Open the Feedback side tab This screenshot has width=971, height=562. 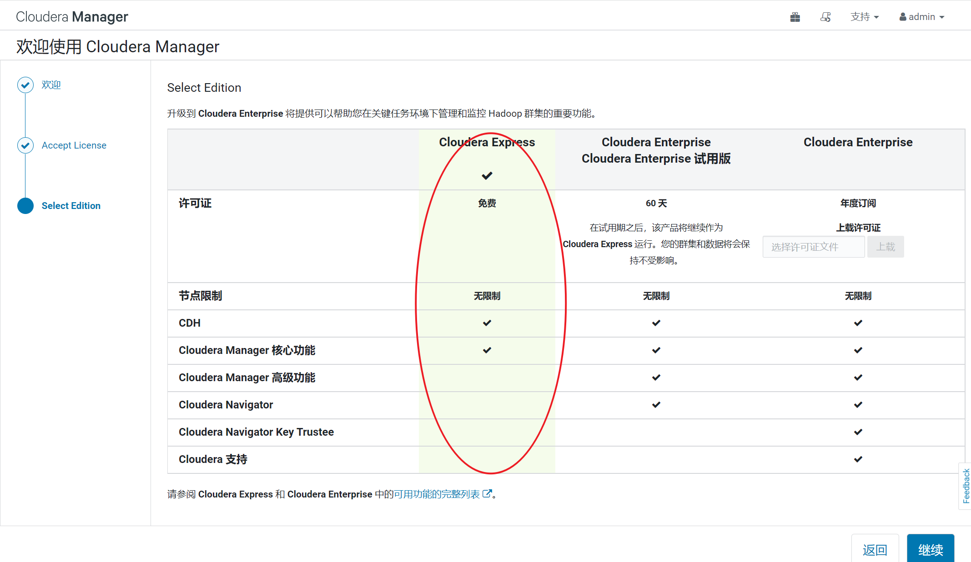pos(966,486)
